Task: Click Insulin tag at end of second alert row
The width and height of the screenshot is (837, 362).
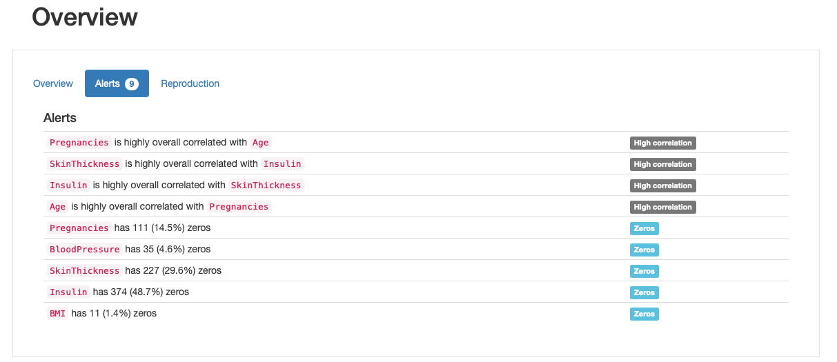Action: click(x=282, y=164)
